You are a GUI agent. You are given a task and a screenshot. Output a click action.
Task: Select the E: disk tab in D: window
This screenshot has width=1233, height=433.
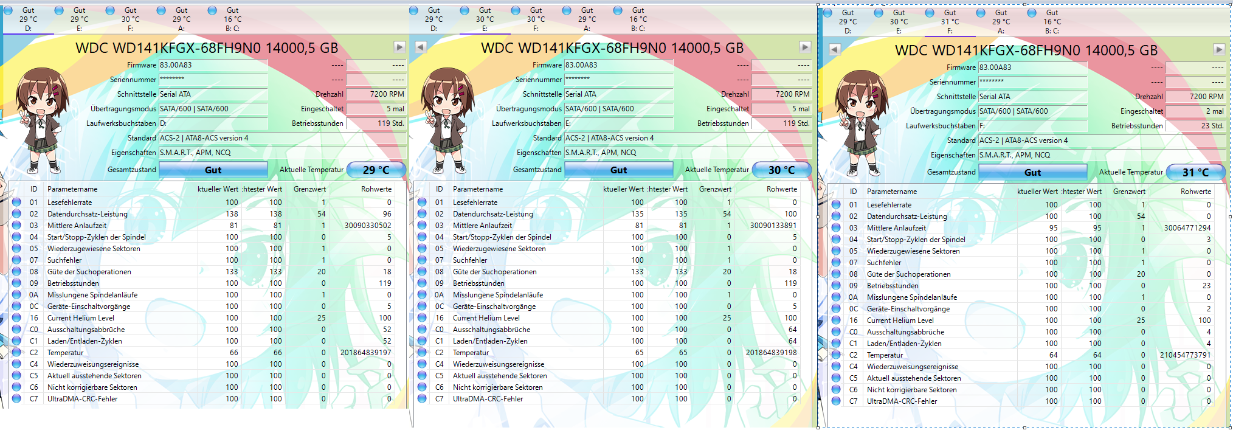tap(79, 19)
